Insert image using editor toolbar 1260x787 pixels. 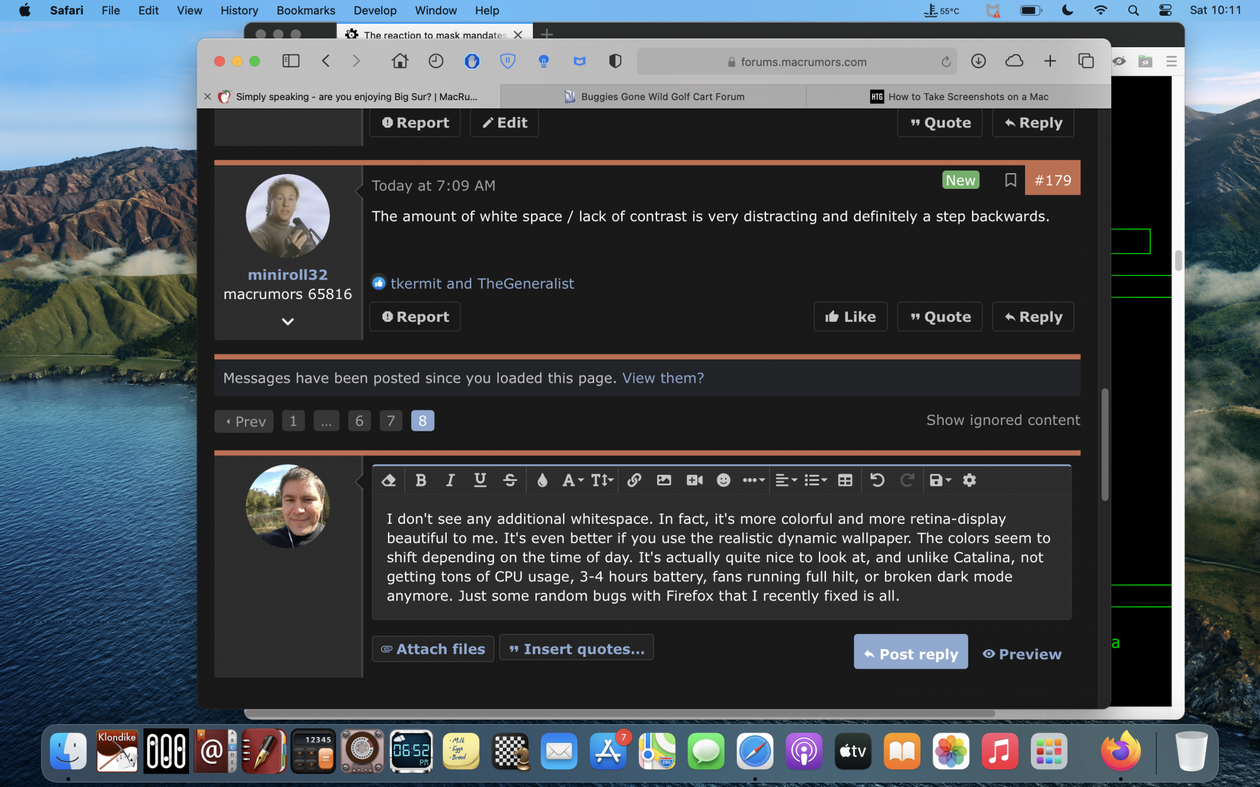[x=664, y=480]
